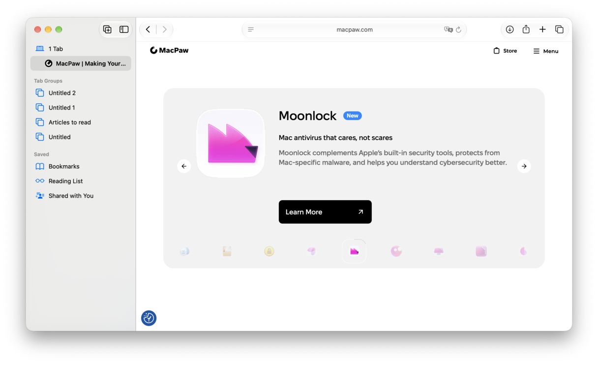Show downloads in the toolbar
598x365 pixels.
click(x=510, y=30)
